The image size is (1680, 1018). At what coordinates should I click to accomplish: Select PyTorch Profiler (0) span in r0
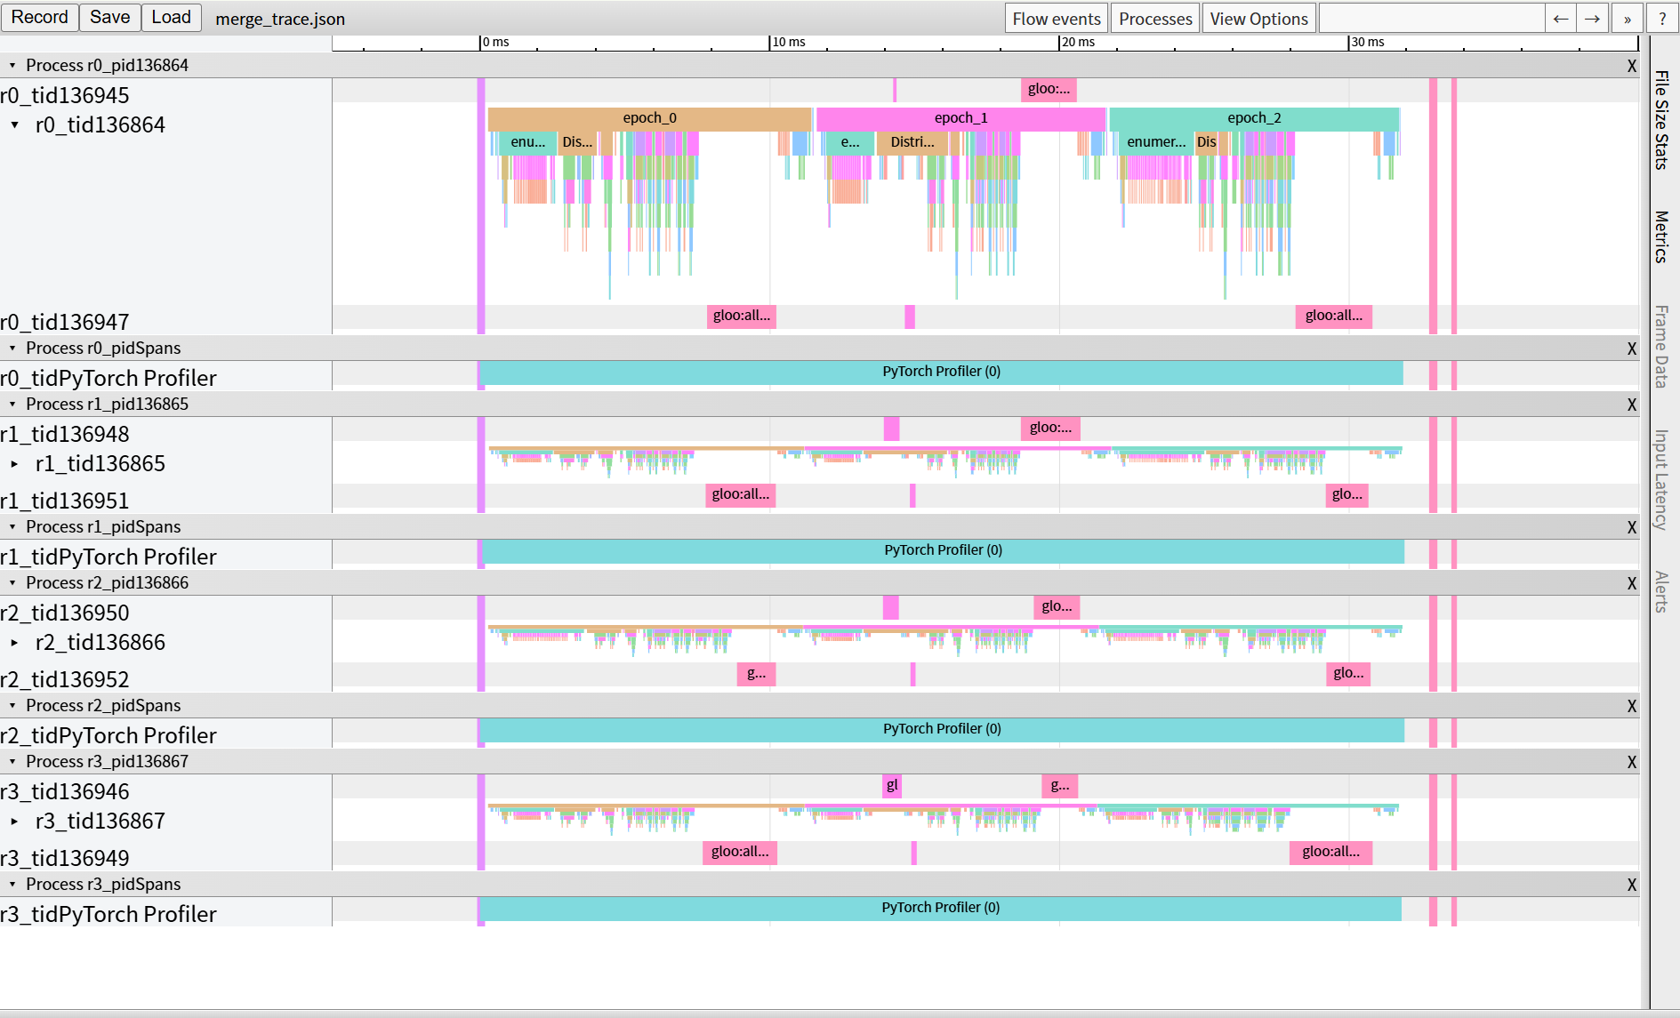coord(941,373)
